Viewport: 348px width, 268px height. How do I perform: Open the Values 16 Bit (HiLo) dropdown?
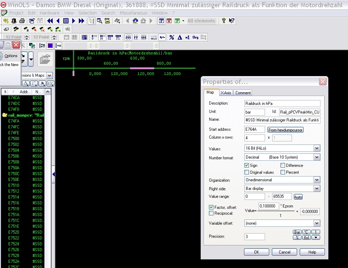(317, 148)
